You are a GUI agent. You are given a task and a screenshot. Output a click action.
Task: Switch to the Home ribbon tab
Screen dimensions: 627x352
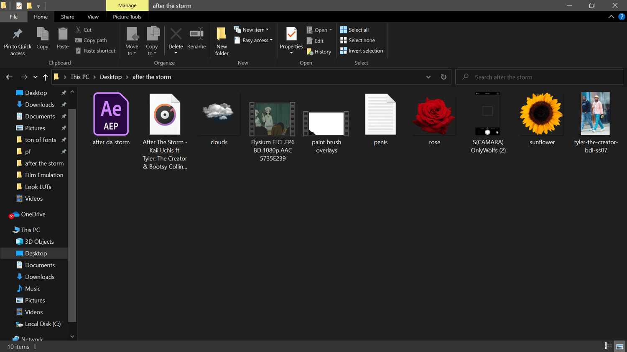(41, 17)
